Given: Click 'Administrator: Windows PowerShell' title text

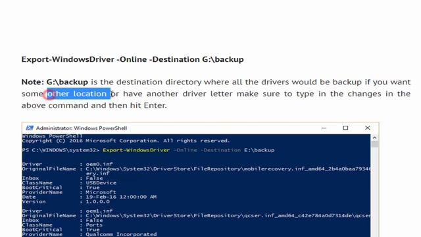Looking at the screenshot, I should [82, 128].
